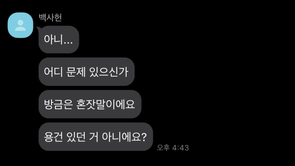Click the word 아니에요 in the last bubble
Image resolution: width=295 pixels, height=166 pixels.
[x=121, y=137]
